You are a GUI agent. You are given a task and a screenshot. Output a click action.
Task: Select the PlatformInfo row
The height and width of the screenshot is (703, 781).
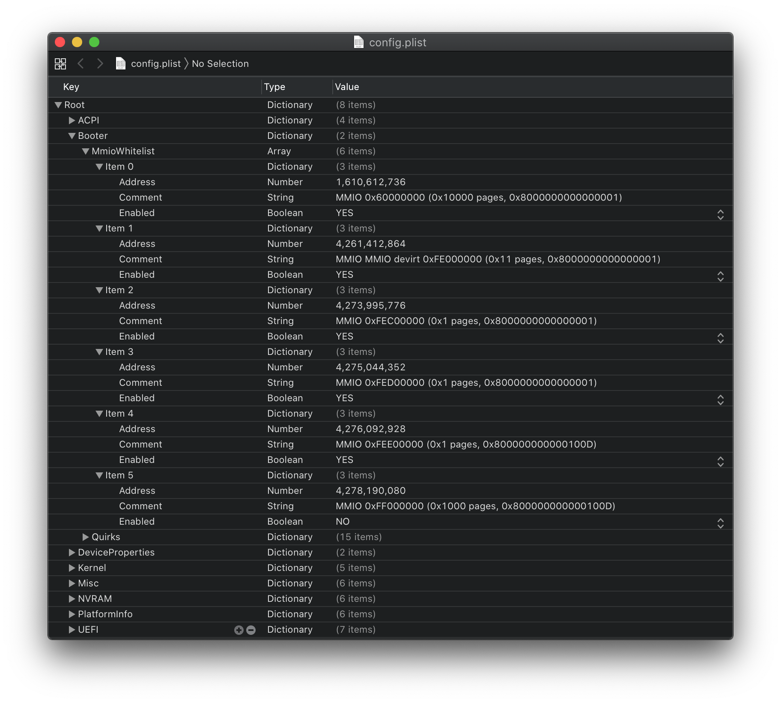coord(105,614)
